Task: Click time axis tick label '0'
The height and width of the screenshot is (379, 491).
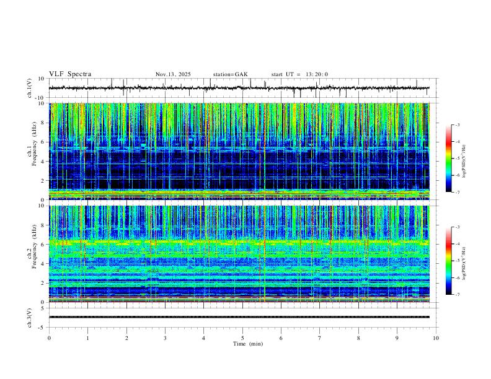Action: pyautogui.click(x=49, y=338)
